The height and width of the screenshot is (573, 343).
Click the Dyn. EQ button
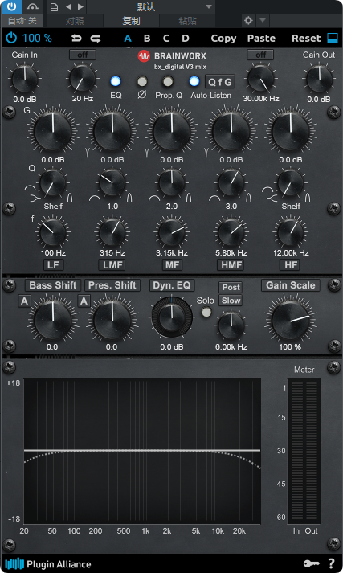coord(172,285)
